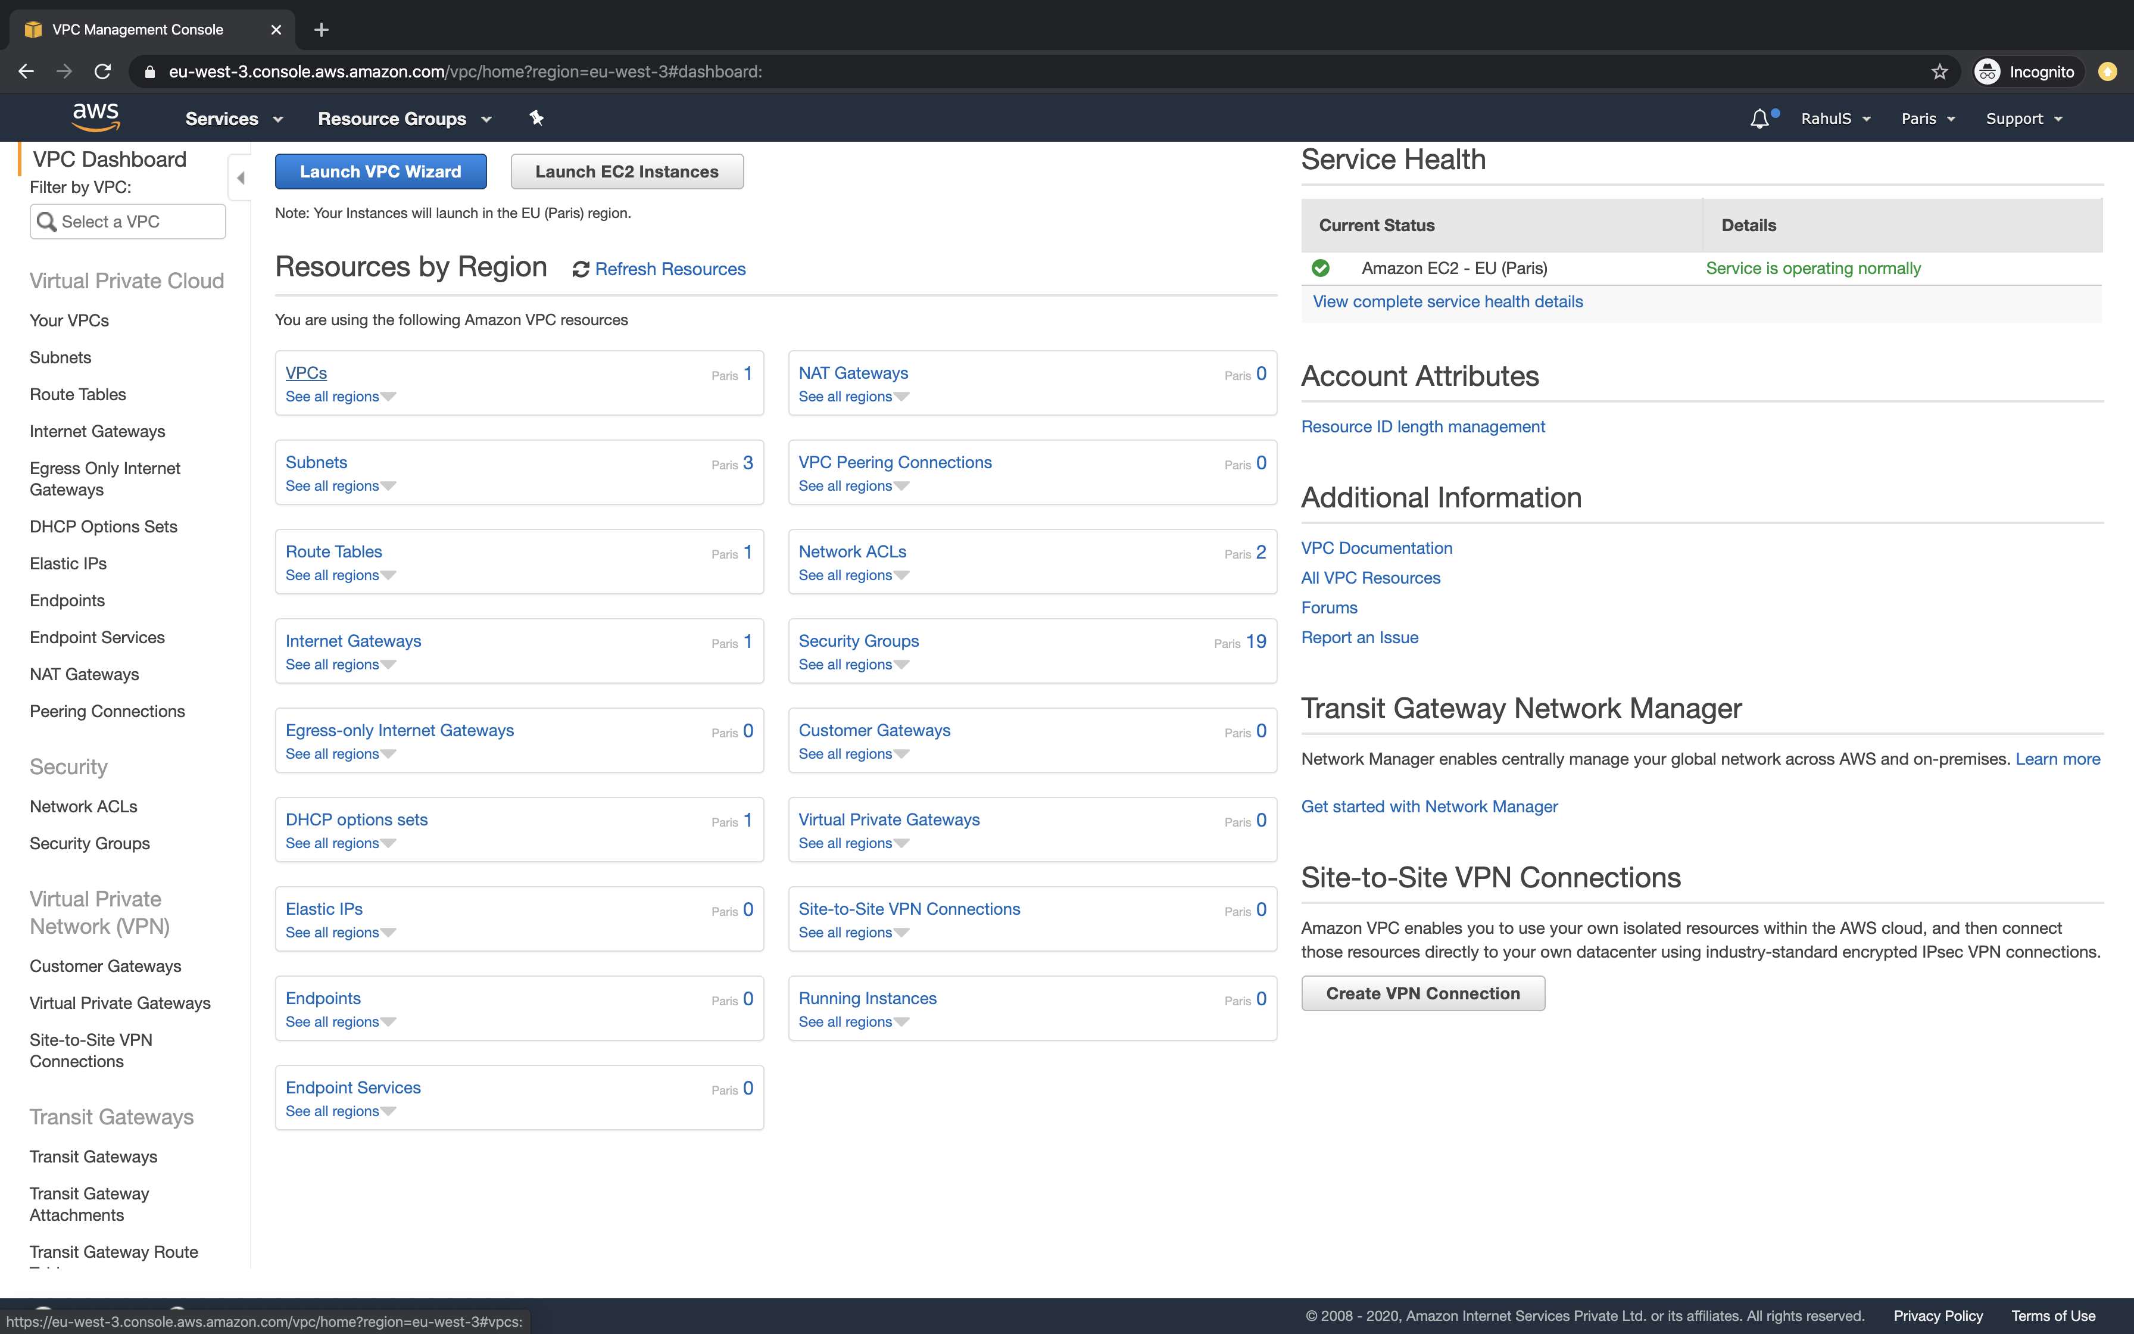Open the notifications bell
The height and width of the screenshot is (1334, 2134).
1759,117
